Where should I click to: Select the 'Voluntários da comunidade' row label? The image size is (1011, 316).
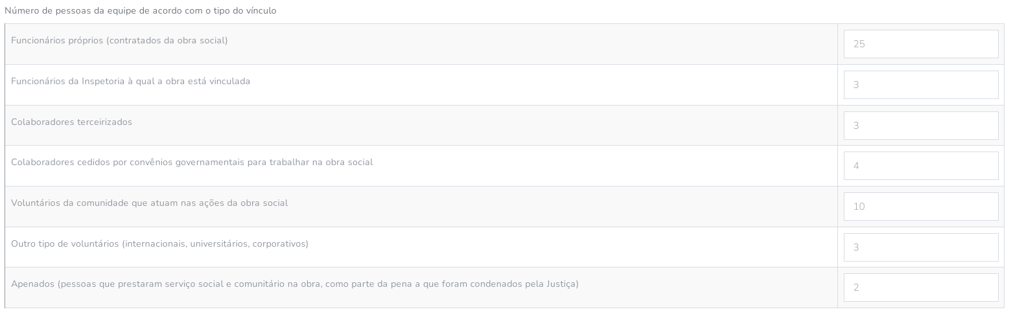point(149,203)
